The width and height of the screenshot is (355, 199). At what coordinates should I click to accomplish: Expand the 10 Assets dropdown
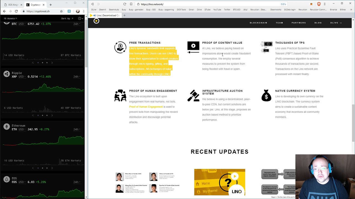10,19
